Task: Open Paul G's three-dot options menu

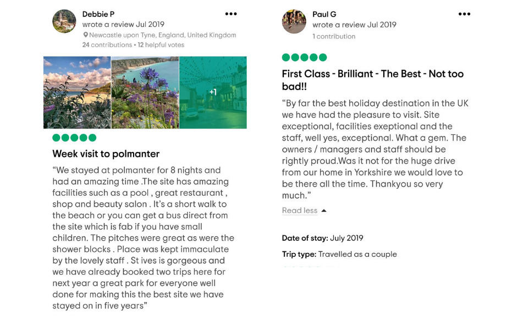Action: pos(464,14)
